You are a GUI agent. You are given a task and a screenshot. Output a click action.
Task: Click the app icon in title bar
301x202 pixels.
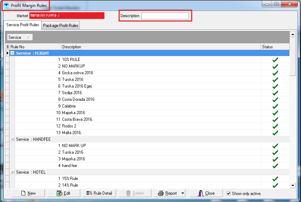click(x=6, y=6)
